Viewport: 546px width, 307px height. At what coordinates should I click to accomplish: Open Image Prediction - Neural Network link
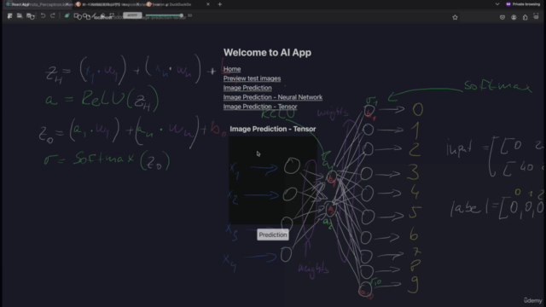(x=273, y=97)
